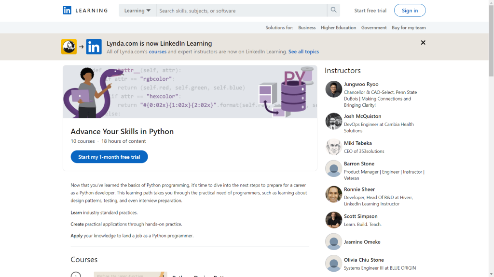Click Ronnie Sheer's placeholder avatar to expand details

tap(333, 194)
